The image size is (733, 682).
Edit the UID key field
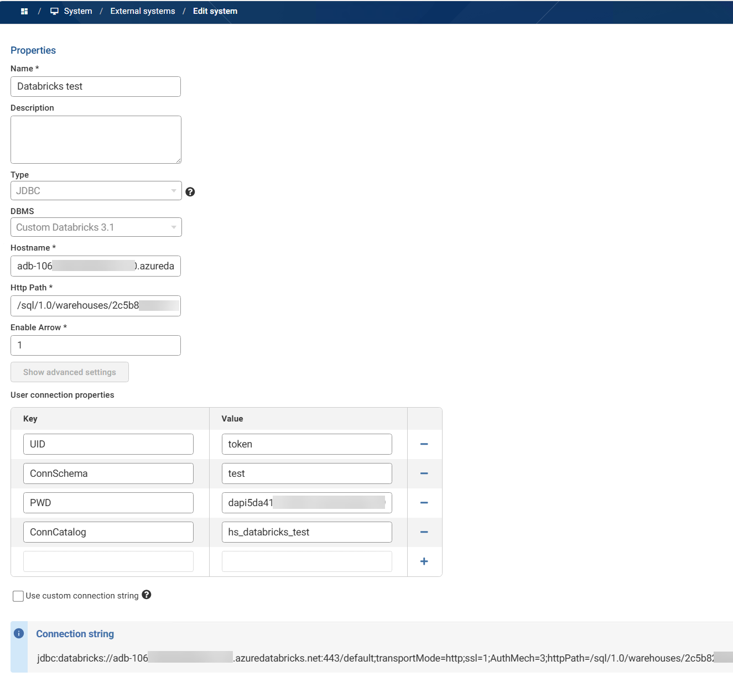pyautogui.click(x=108, y=444)
